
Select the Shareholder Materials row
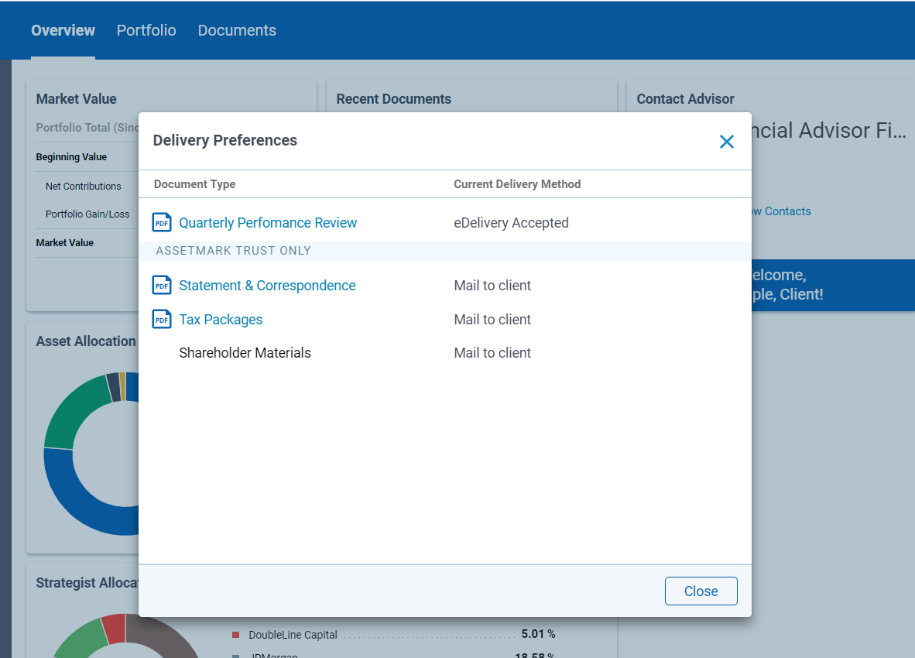(245, 352)
